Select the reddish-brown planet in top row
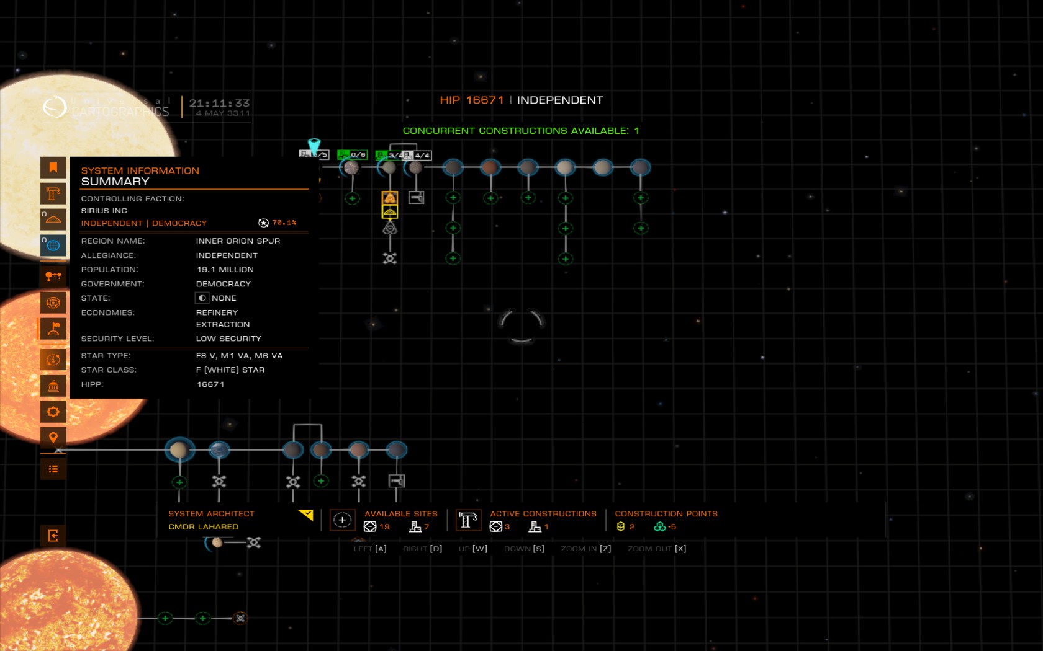The image size is (1043, 651). click(x=490, y=167)
